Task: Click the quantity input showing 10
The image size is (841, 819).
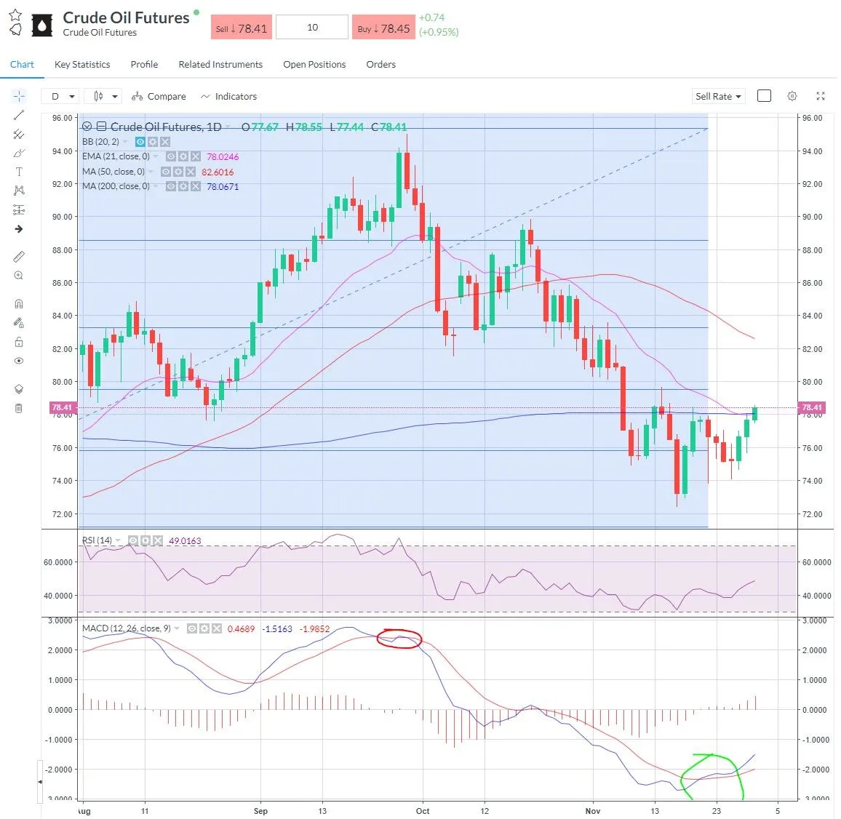Action: click(x=312, y=26)
